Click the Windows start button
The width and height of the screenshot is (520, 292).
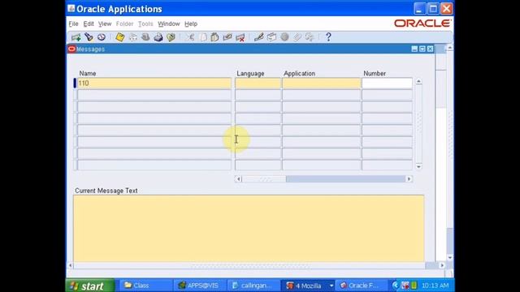tap(90, 286)
